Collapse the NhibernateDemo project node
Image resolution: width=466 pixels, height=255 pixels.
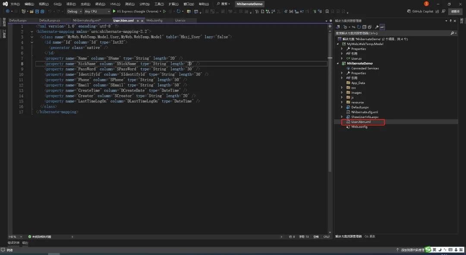pyautogui.click(x=338, y=63)
